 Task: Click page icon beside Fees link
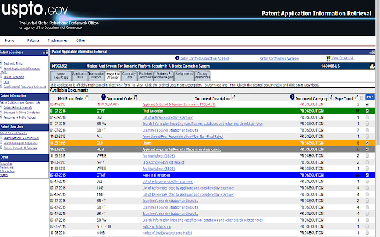1,82
